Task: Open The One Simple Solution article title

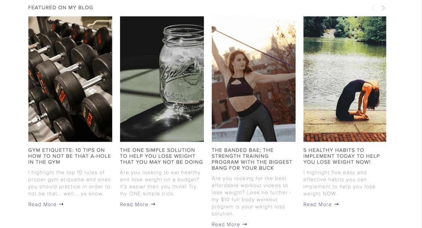Action: click(161, 156)
